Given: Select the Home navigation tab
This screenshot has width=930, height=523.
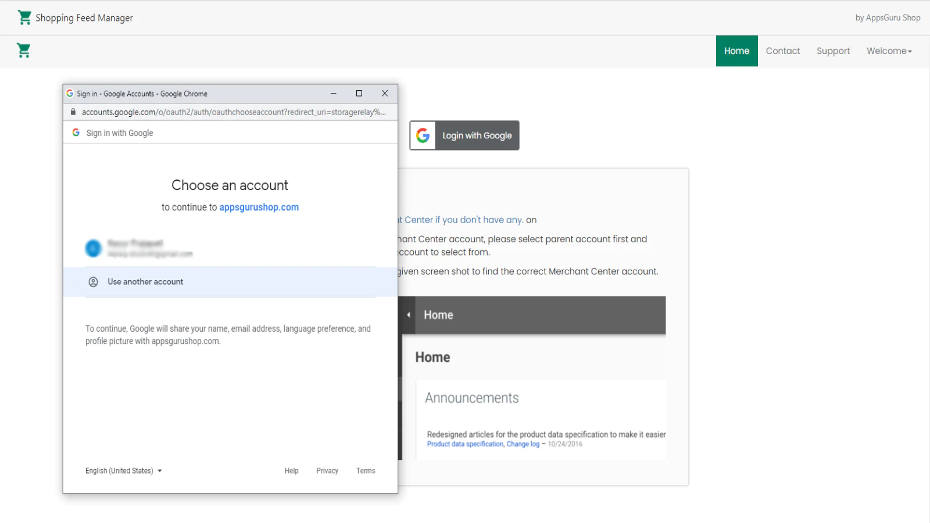Looking at the screenshot, I should click(736, 51).
